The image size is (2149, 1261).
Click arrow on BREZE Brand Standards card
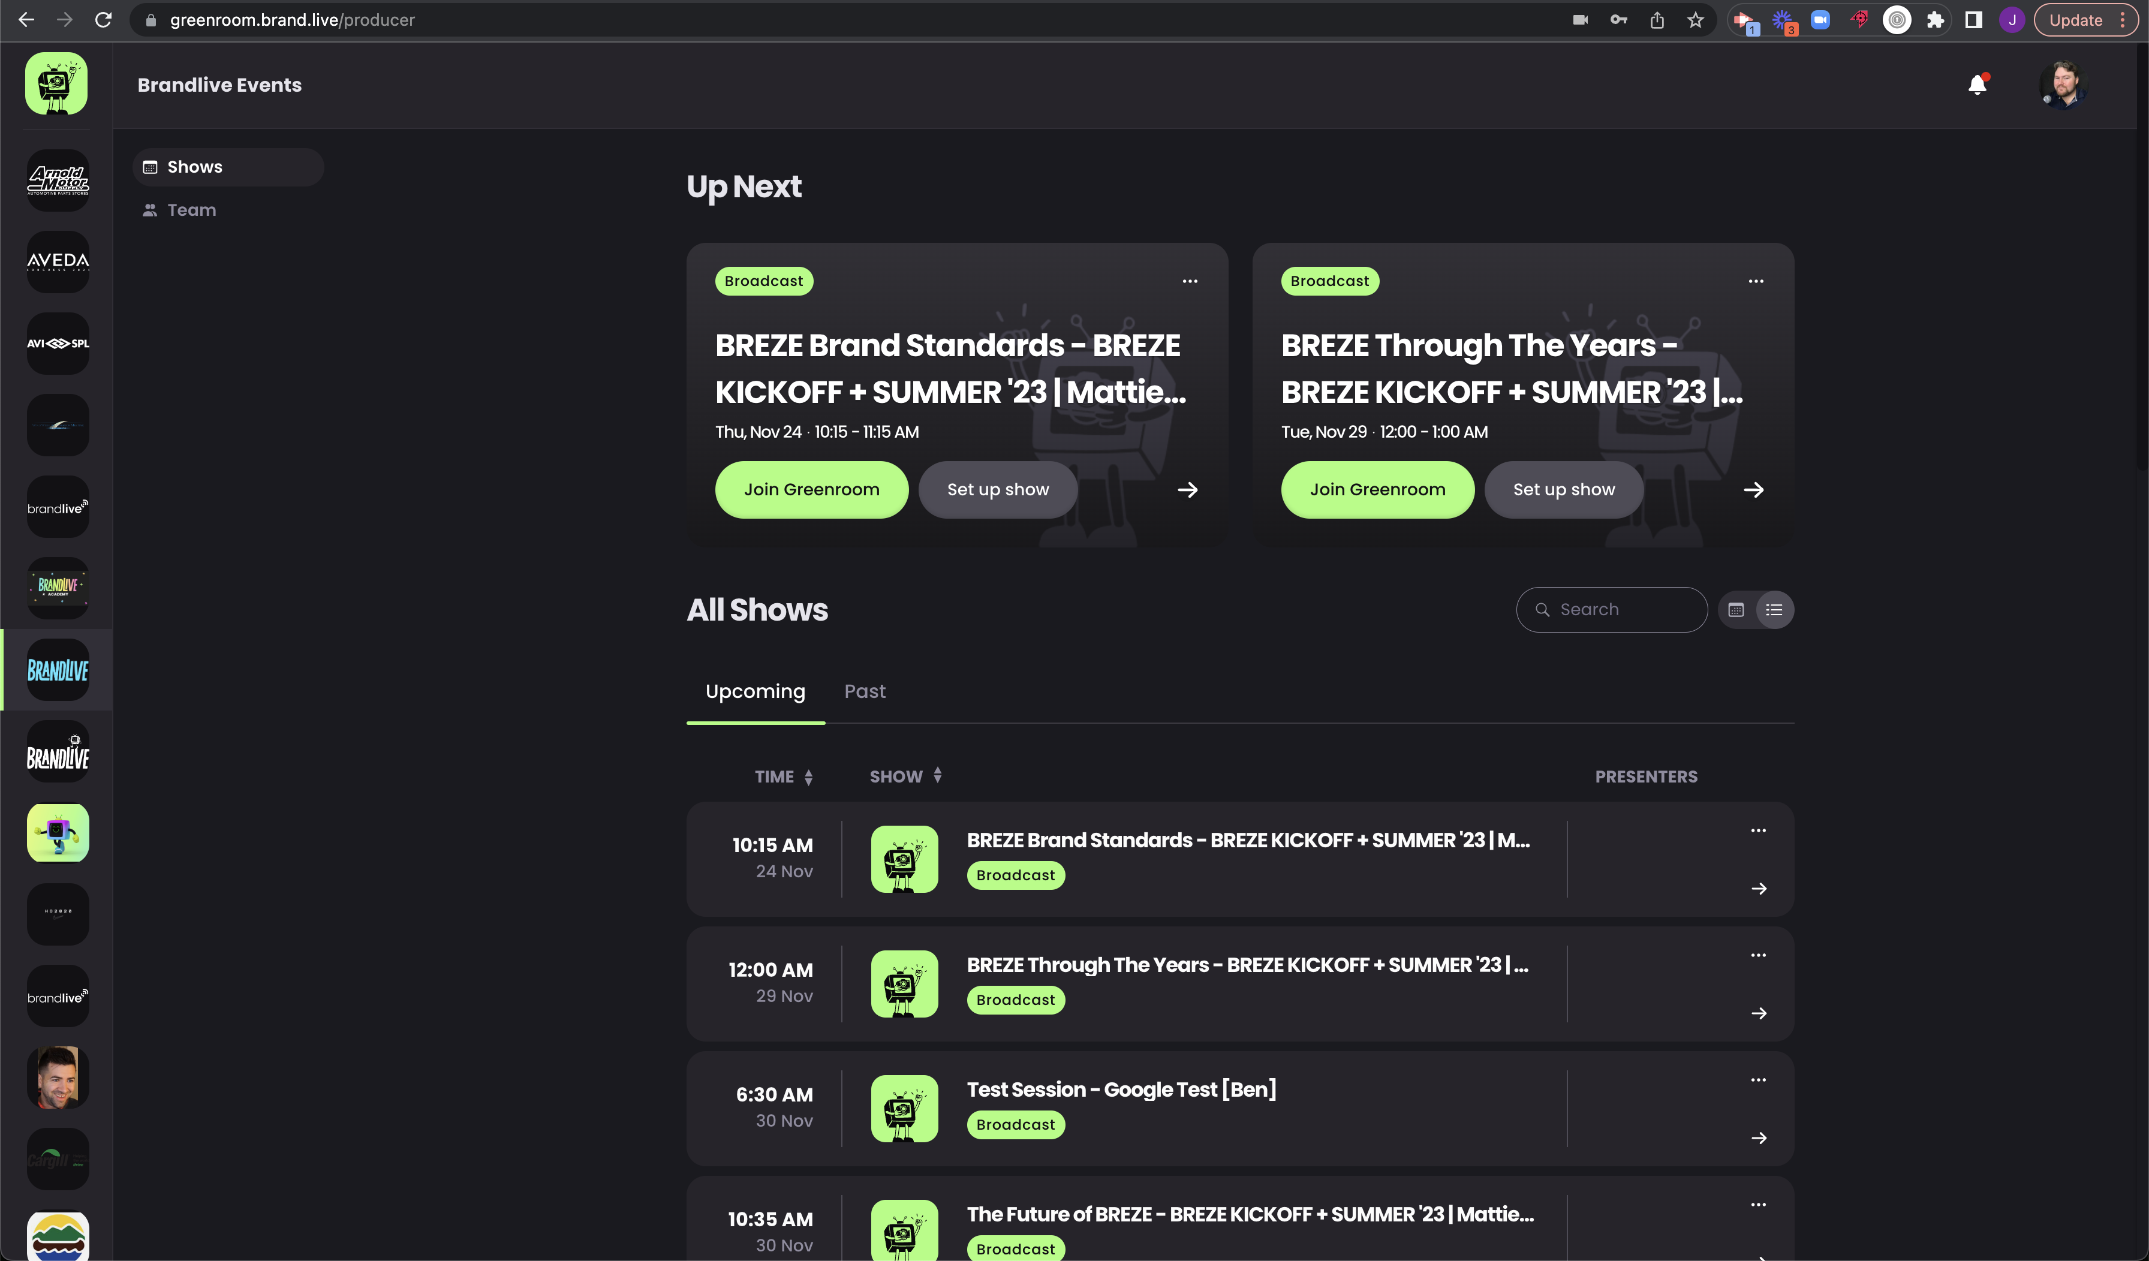[1188, 489]
